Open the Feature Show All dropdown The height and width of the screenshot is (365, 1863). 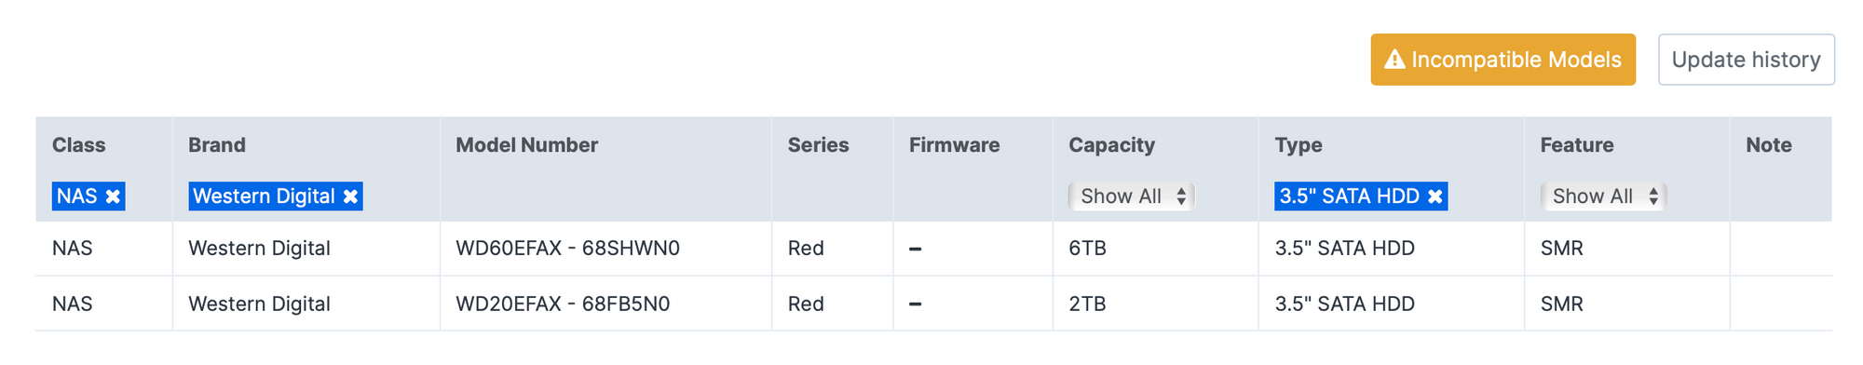pyautogui.click(x=1603, y=196)
